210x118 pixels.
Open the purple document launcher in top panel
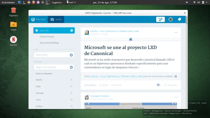38,2
